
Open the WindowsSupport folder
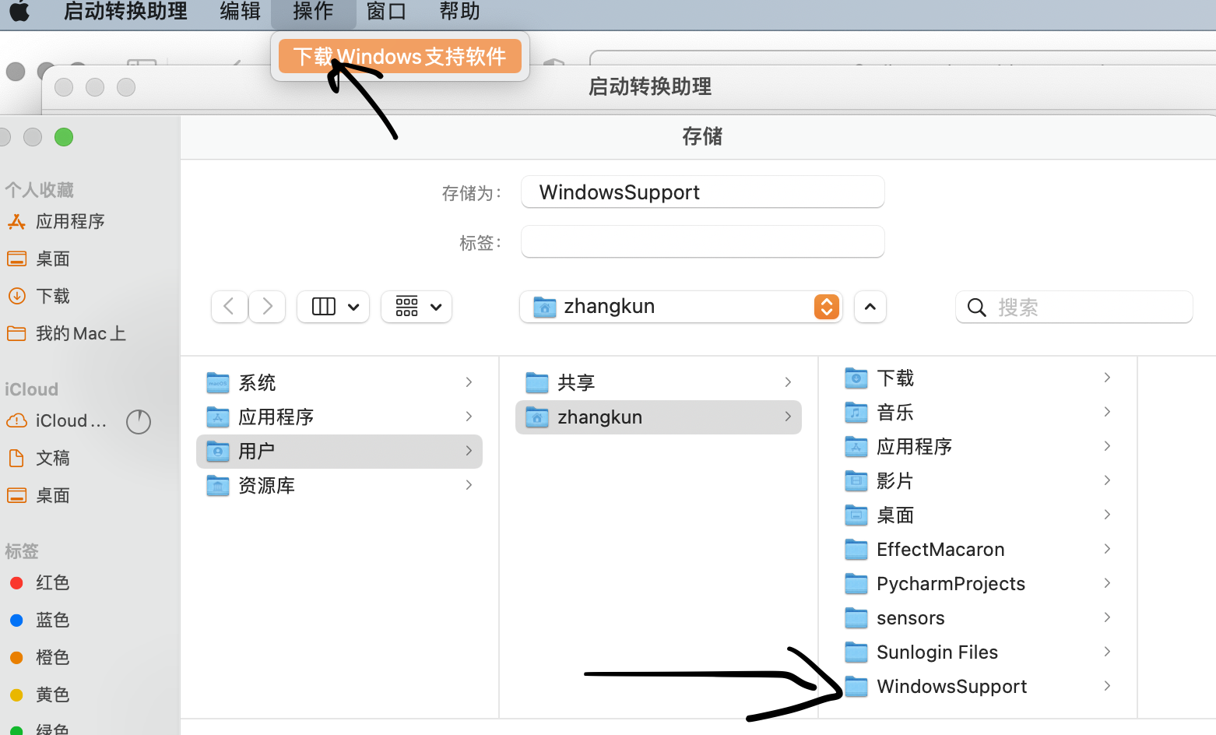[x=978, y=686]
